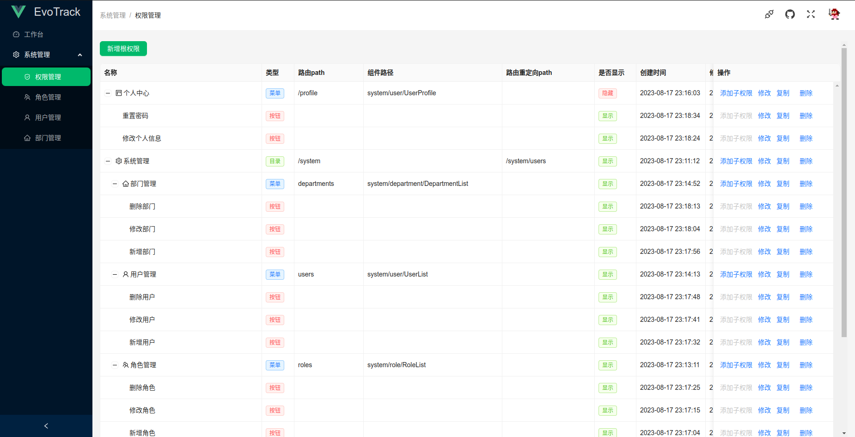
Task: Open 用户管理 in the sidebar
Action: [x=46, y=117]
